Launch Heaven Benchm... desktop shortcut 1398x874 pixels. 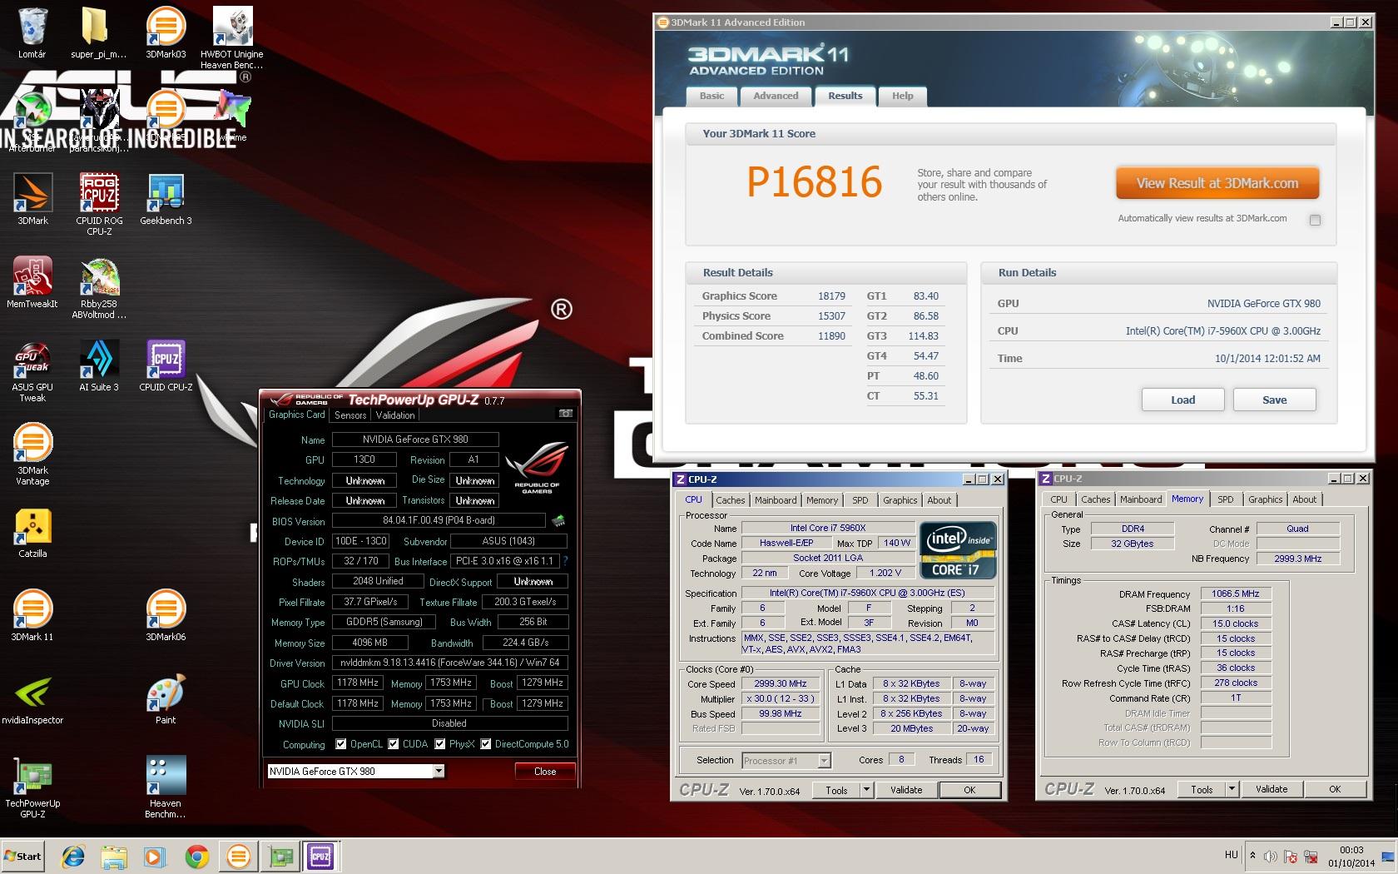click(166, 787)
